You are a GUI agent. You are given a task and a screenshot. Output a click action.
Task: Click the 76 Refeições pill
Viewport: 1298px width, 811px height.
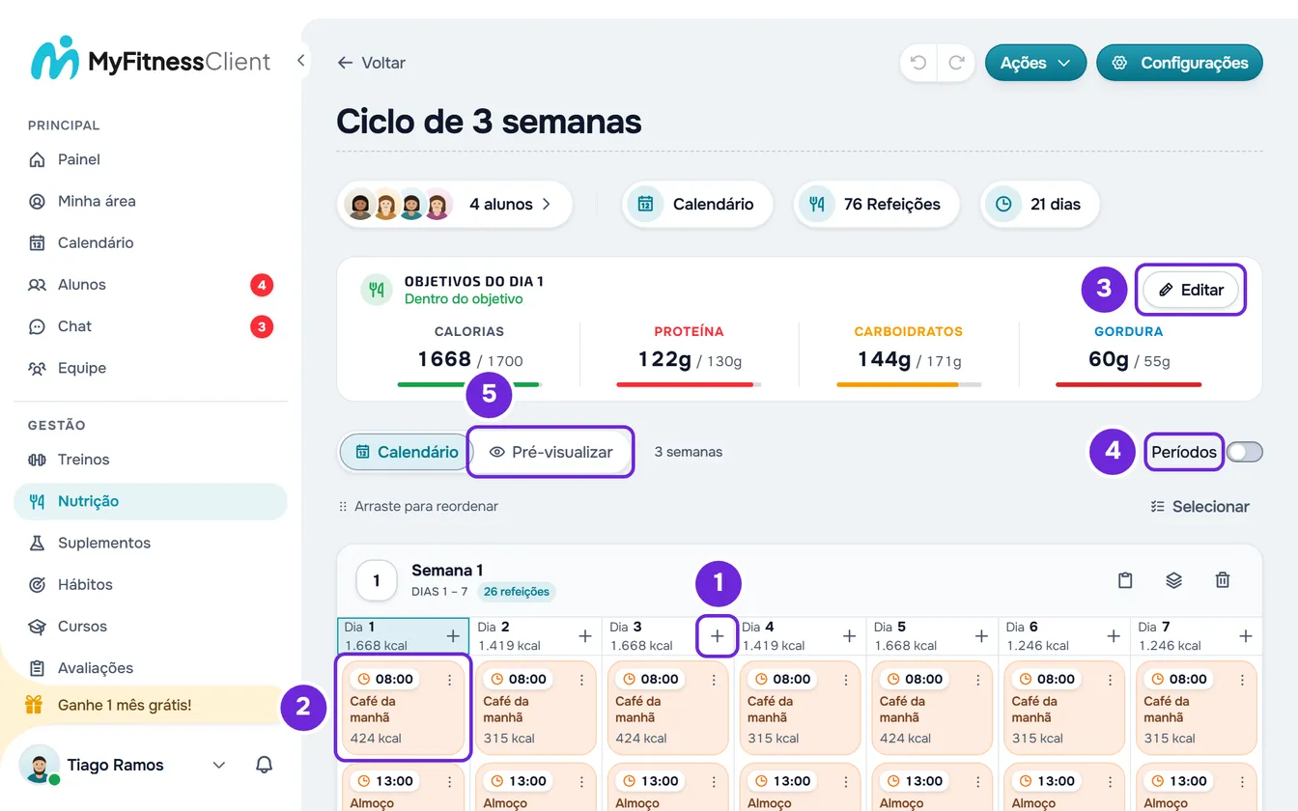[877, 204]
